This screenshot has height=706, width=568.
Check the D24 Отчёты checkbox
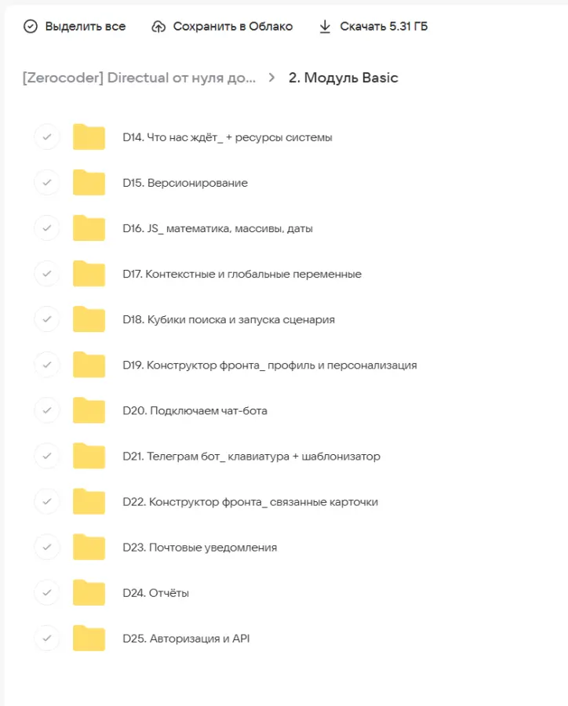pos(47,592)
